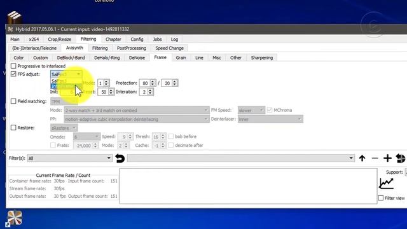Click the reset filter order icon
Screen dimensions: 407x229
[x=400, y=158]
